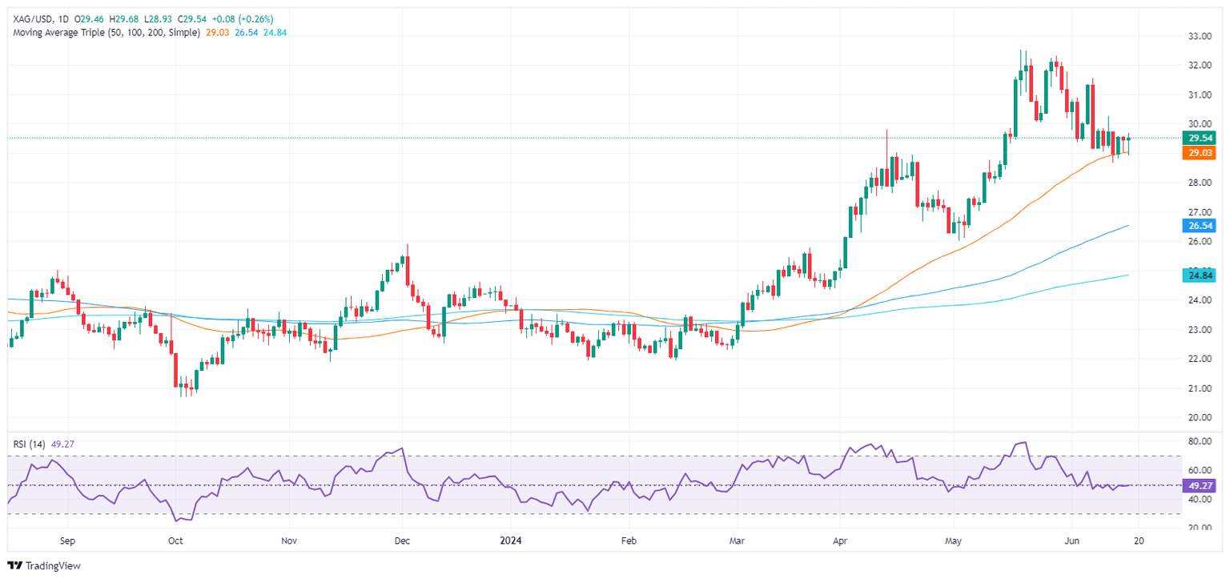This screenshot has height=579, width=1230.
Task: Click the RSI (14) indicator legend
Action: (27, 443)
